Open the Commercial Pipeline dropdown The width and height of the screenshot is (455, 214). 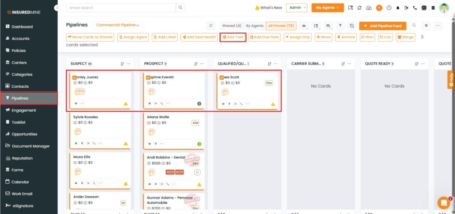point(118,25)
